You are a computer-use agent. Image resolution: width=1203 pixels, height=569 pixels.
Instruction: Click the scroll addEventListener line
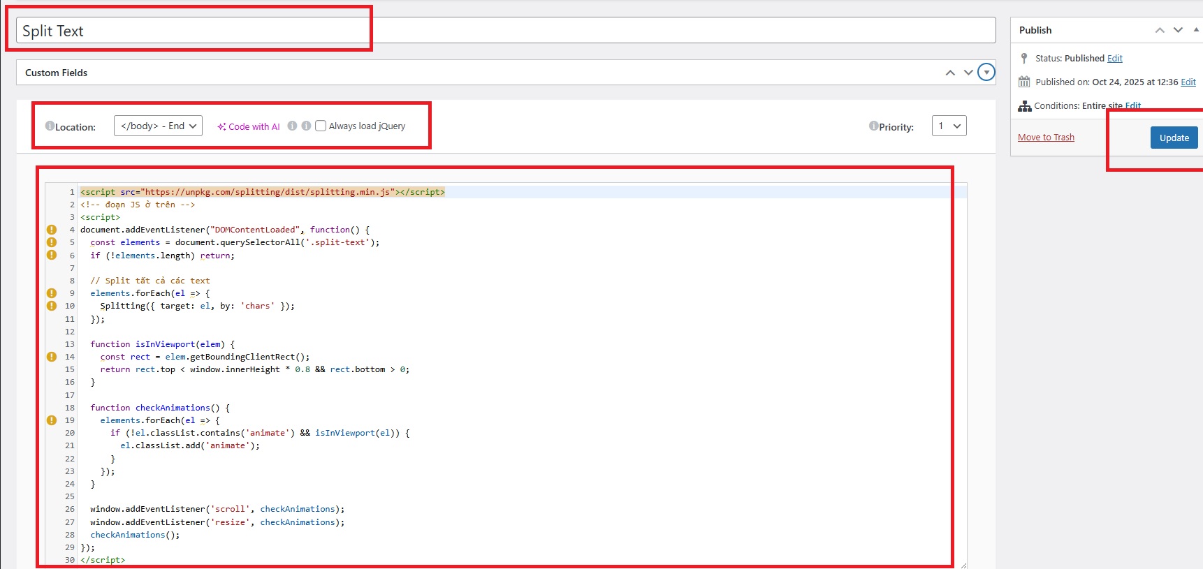(217, 509)
